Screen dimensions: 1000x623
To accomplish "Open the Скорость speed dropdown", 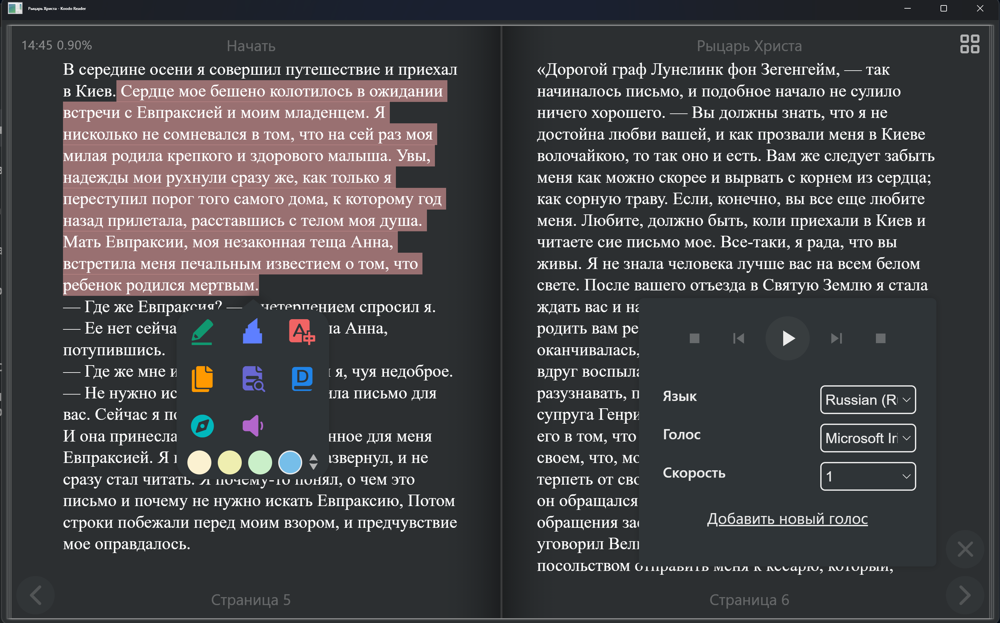I will click(x=868, y=476).
